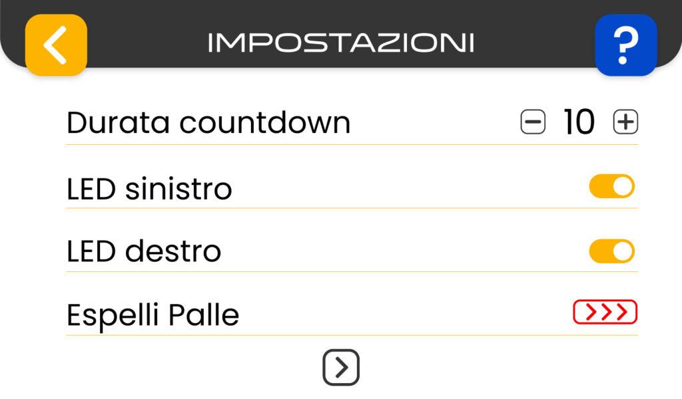Click the countdown value 10
The width and height of the screenshot is (682, 399).
pyautogui.click(x=579, y=122)
